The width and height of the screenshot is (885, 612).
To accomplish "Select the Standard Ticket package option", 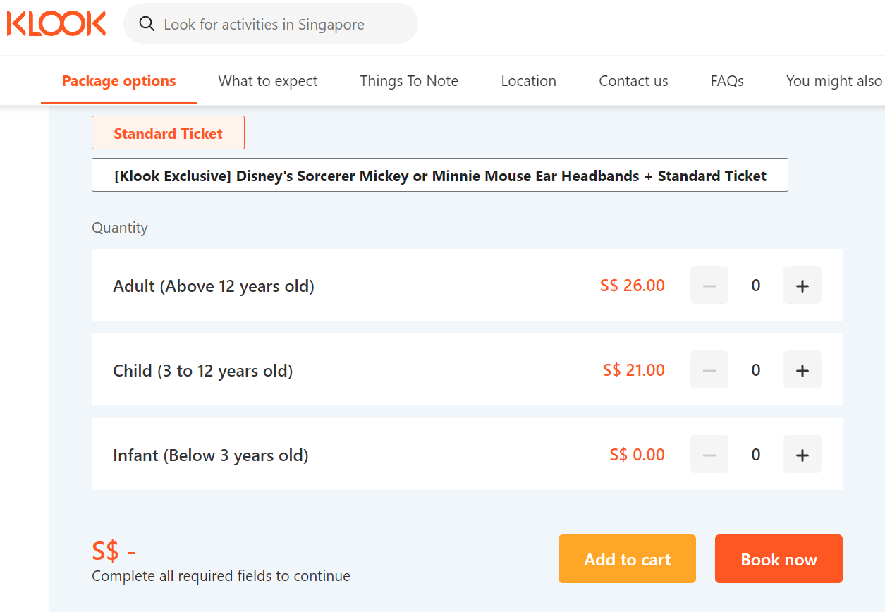I will click(x=168, y=133).
